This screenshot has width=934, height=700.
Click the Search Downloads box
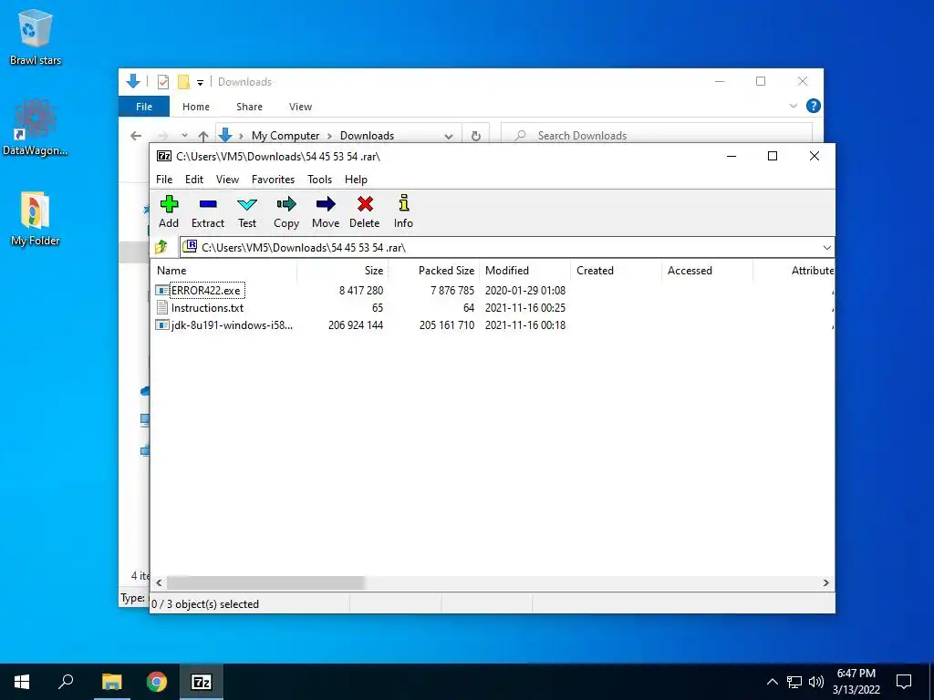tap(657, 136)
